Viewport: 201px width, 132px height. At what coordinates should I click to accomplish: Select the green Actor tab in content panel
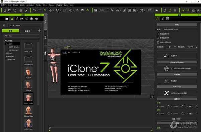pos(12,19)
